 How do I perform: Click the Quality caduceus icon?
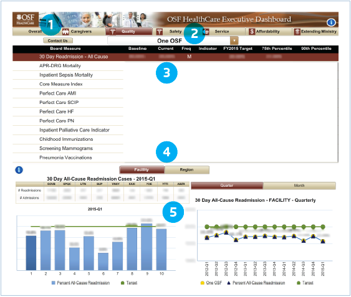tap(112, 32)
